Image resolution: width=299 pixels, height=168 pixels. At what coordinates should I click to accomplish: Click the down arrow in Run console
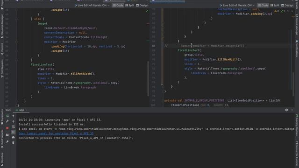click(x=13, y=121)
